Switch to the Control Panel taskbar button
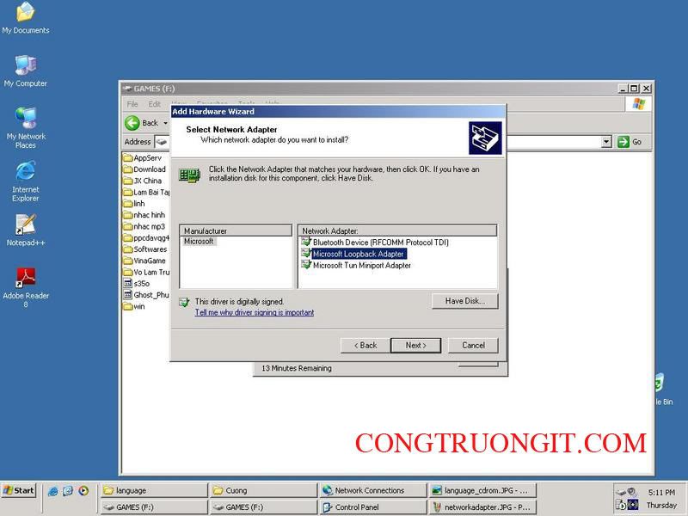 [373, 507]
